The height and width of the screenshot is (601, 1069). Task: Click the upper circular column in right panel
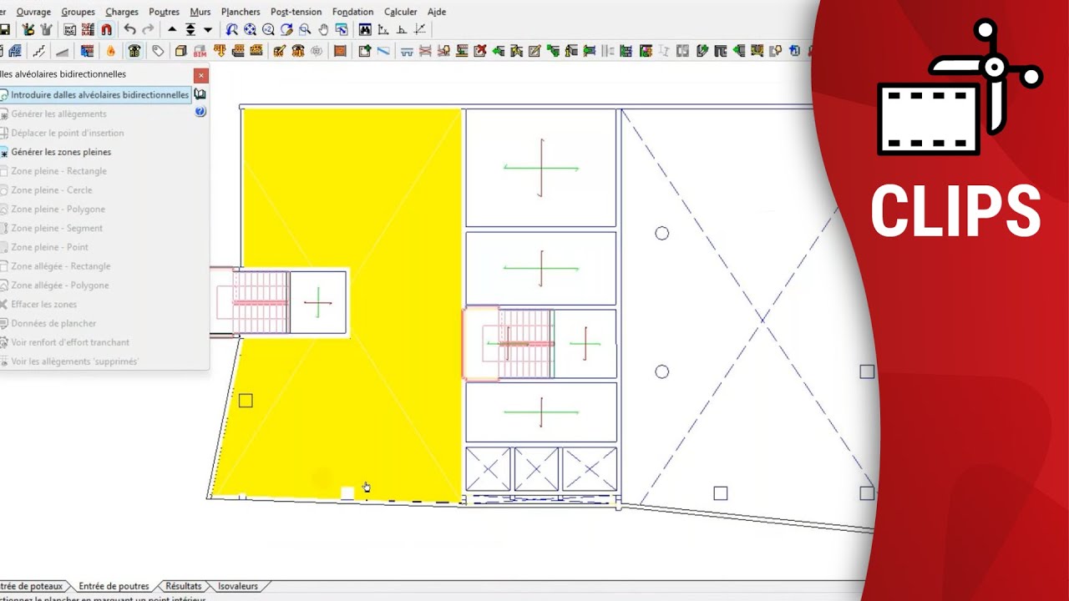click(662, 234)
